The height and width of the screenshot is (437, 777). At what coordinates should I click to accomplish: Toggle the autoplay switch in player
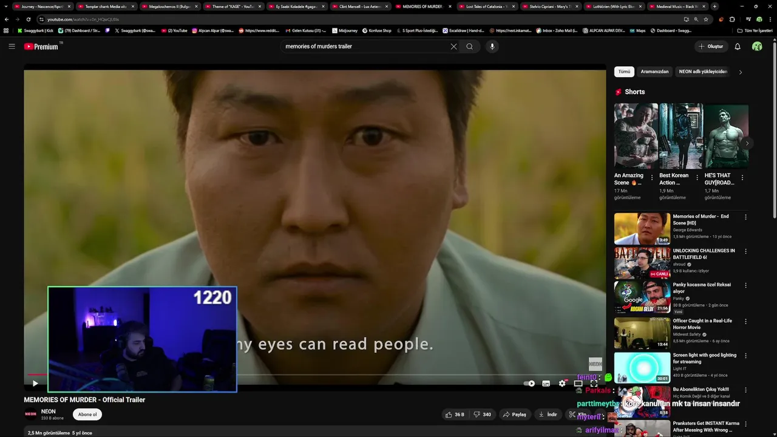[x=529, y=383]
